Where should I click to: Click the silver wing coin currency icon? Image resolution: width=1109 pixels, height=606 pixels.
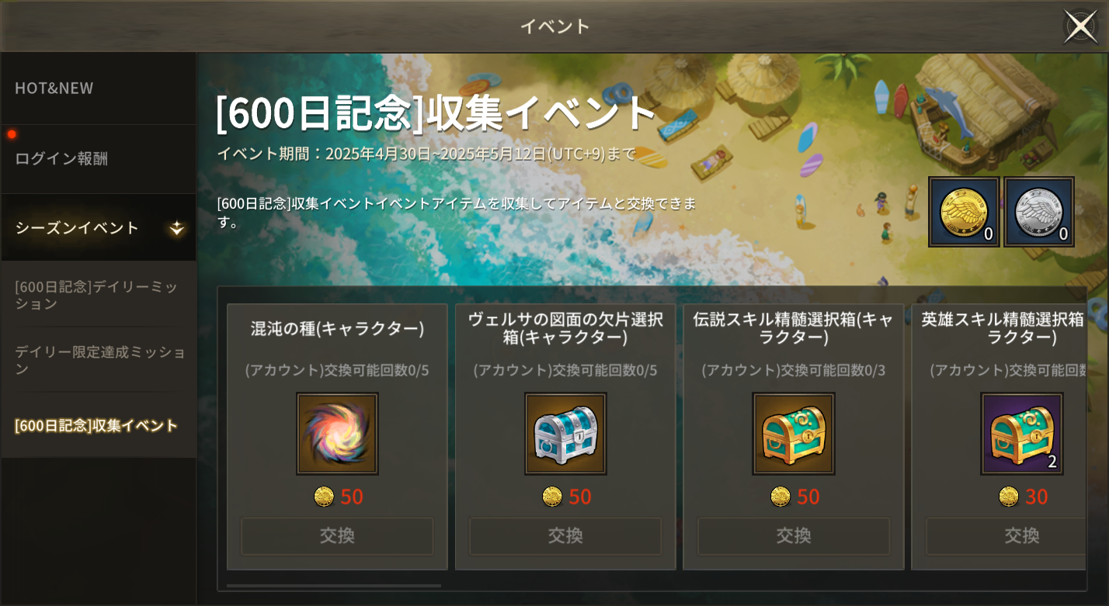coord(1039,212)
